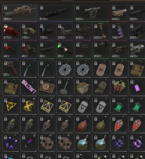Viewport: 145px width, 159px height.
Task: Select the first gear-shaped ring keychain
Action: 65,68
